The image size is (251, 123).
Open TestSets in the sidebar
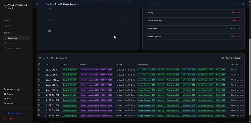coord(12,43)
